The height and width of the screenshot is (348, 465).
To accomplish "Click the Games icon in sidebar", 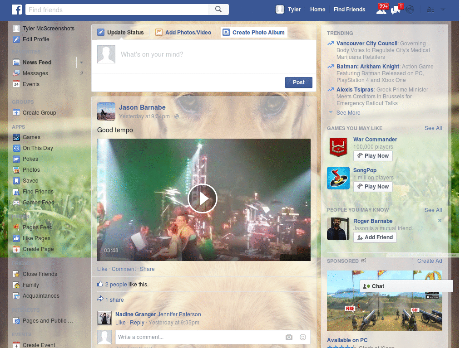I will (x=16, y=137).
